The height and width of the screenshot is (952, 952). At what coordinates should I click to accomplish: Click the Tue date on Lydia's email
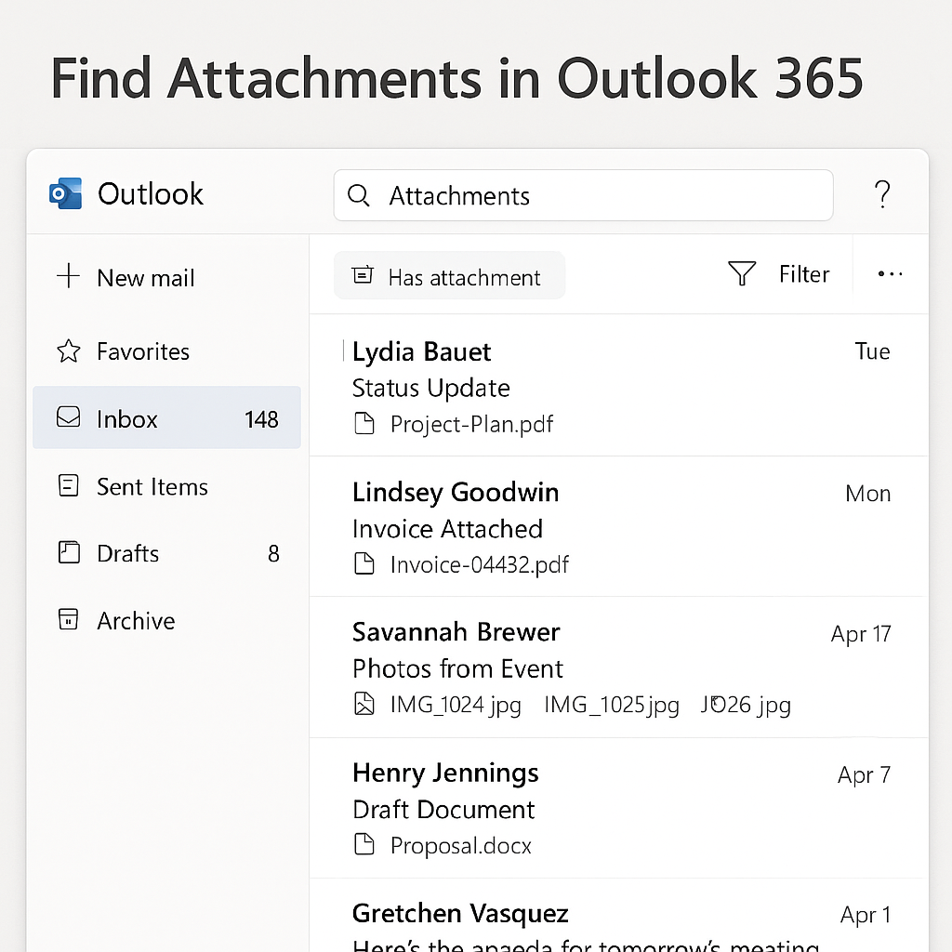(x=872, y=351)
